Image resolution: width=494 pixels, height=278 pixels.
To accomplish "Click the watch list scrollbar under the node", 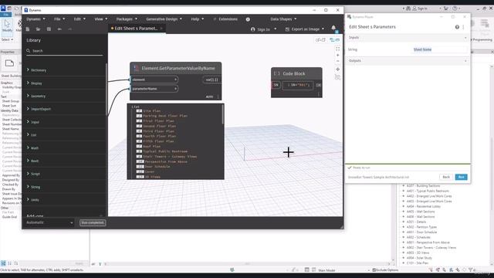I will 223,114.
